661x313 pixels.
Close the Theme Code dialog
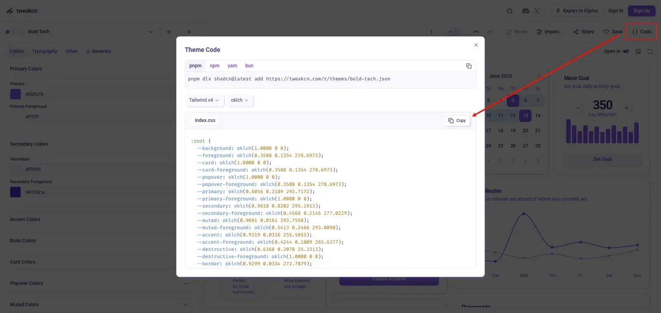[476, 45]
